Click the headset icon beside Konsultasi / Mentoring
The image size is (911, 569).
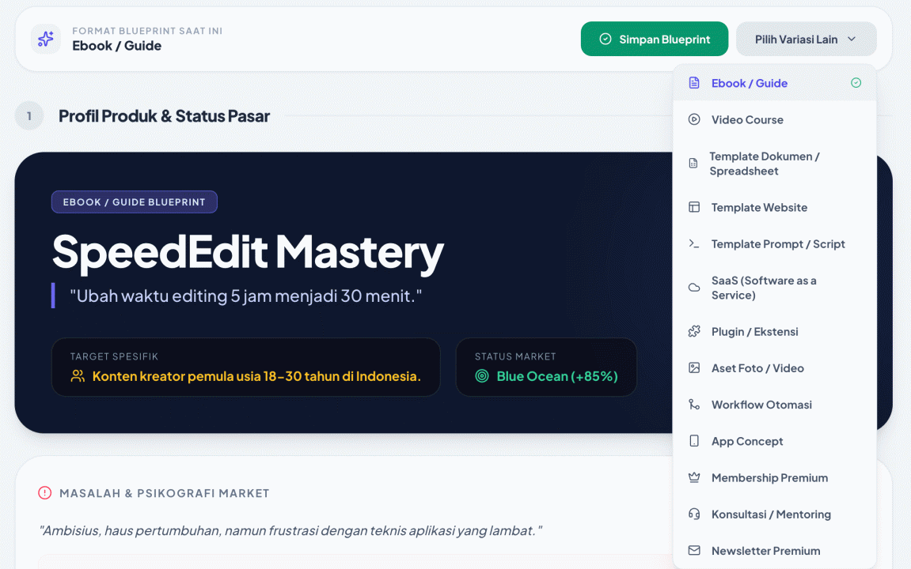694,514
